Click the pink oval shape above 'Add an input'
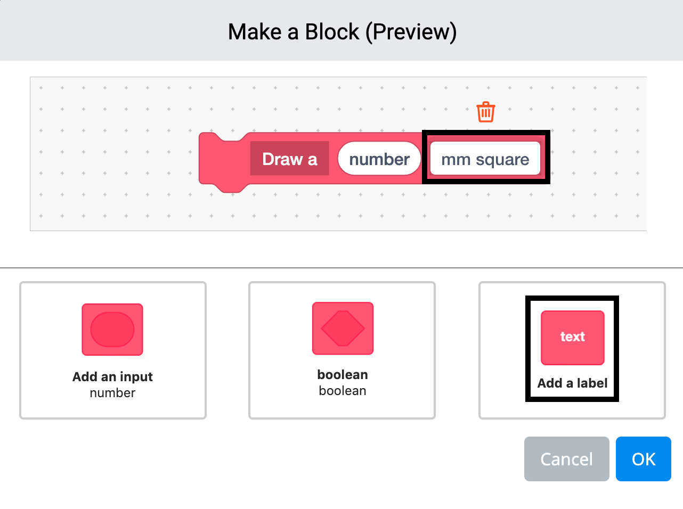The height and width of the screenshot is (509, 683). [x=112, y=330]
